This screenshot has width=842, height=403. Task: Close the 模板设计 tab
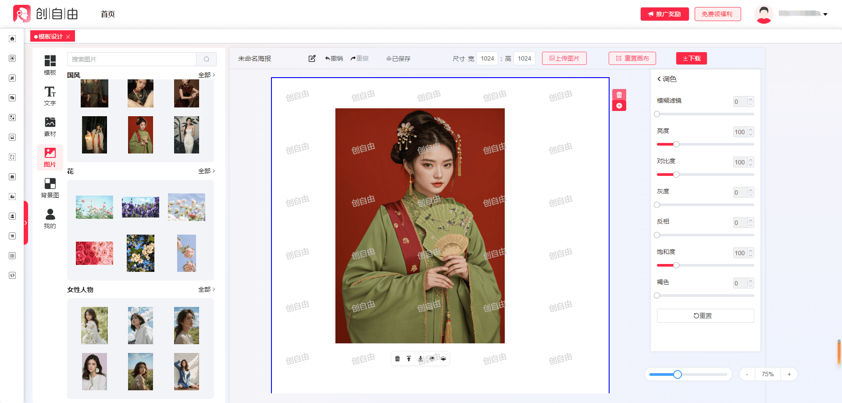tap(68, 37)
